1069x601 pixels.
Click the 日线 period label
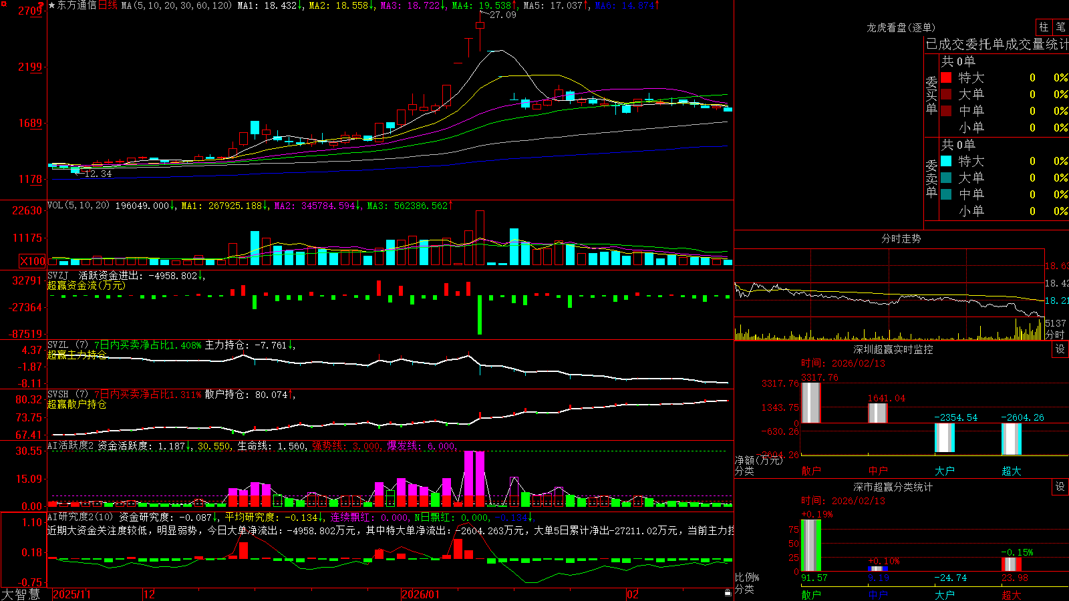coord(108,5)
